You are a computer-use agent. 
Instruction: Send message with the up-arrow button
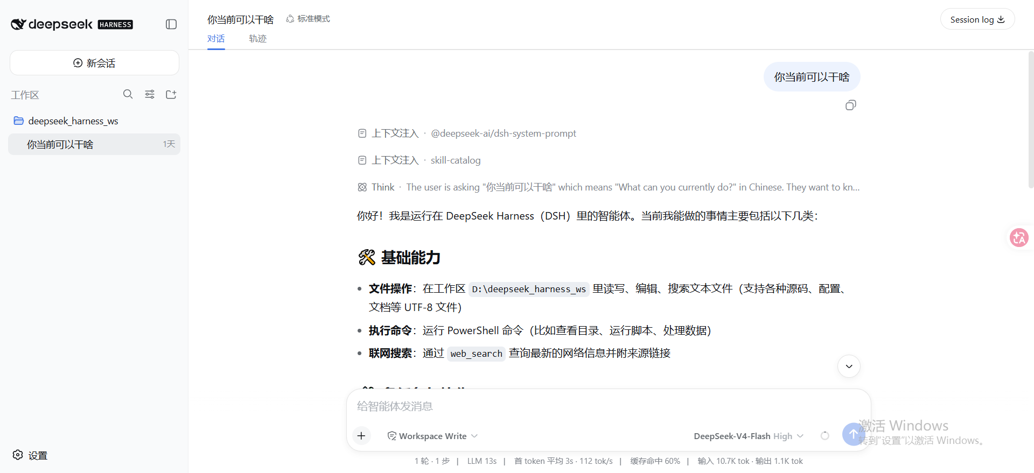click(854, 434)
